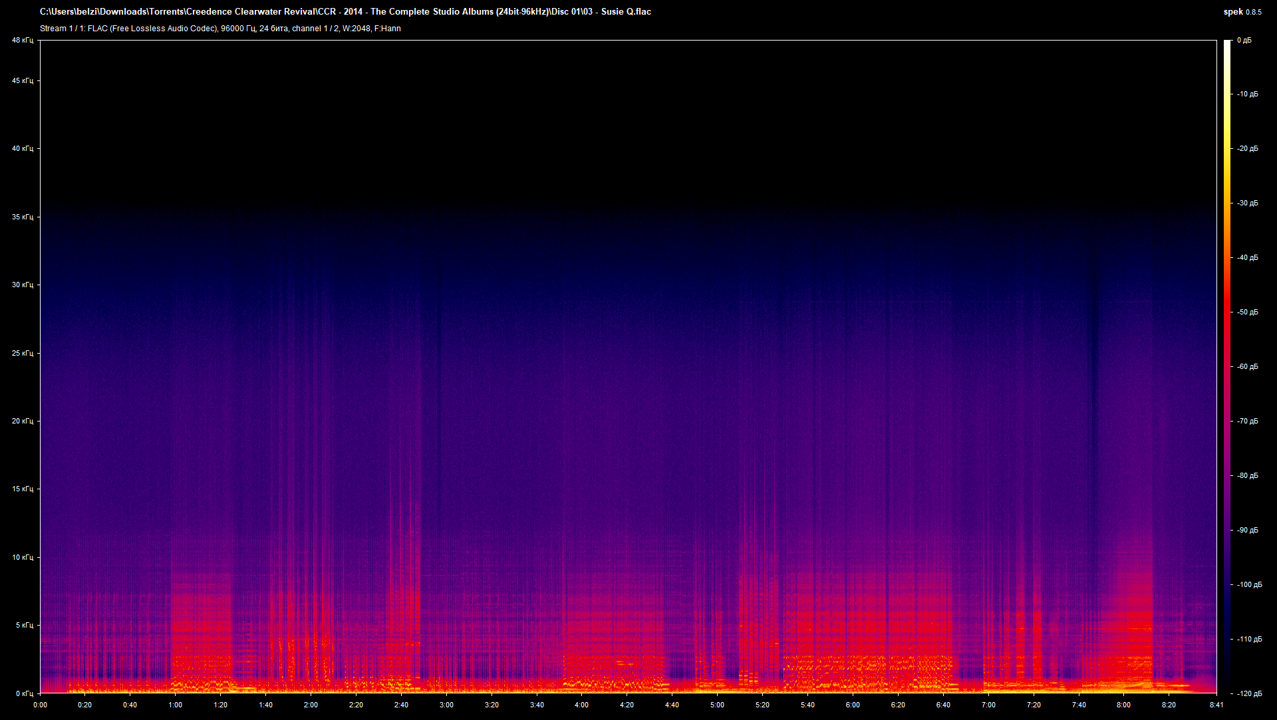
Task: Click the 8:41 end time marker
Action: click(1216, 705)
